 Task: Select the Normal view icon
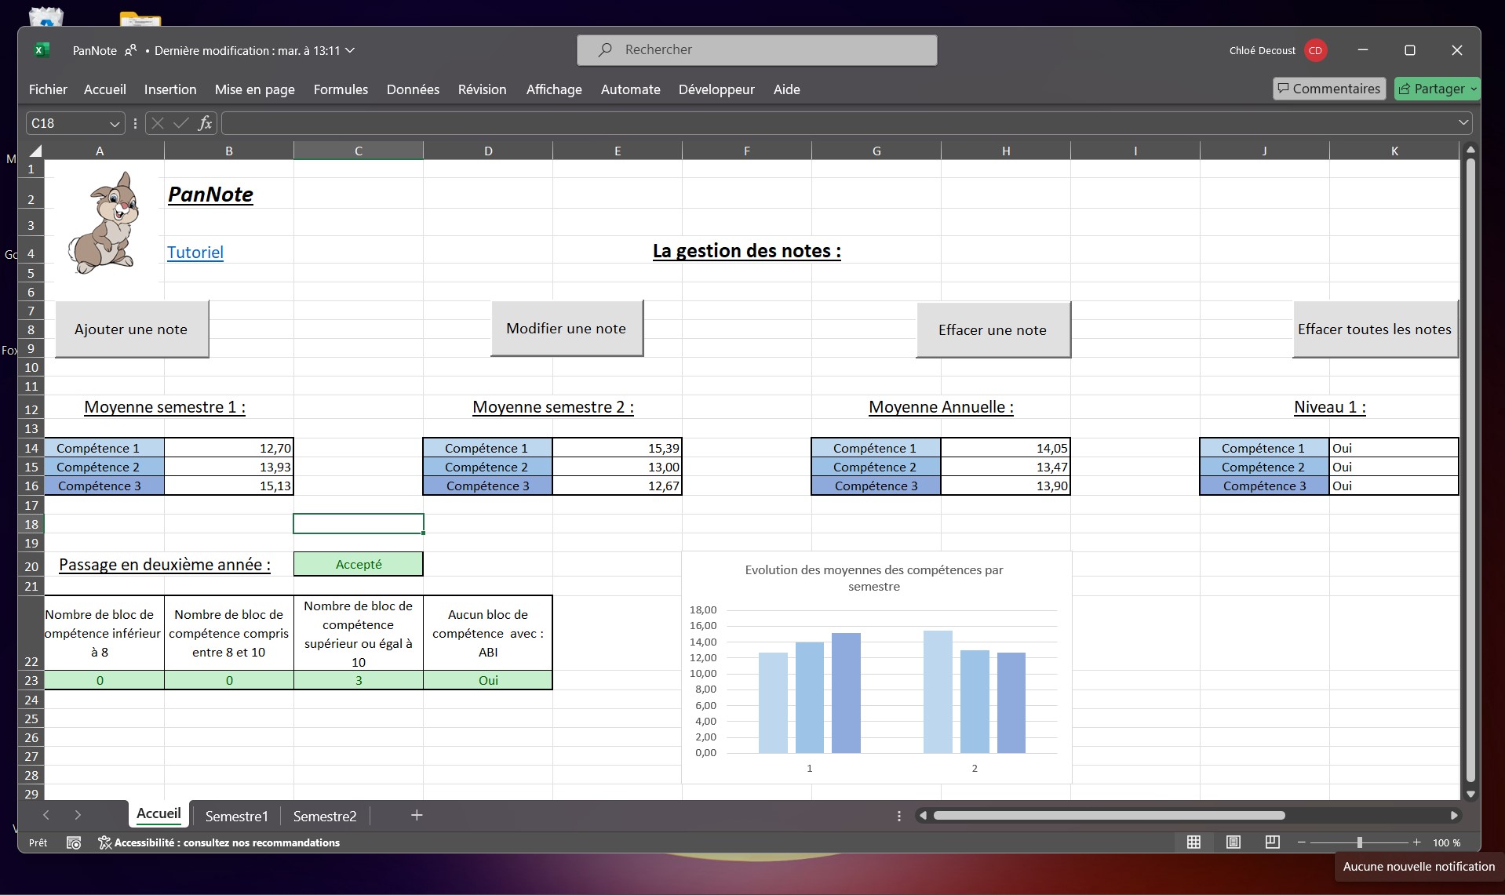[x=1193, y=842]
